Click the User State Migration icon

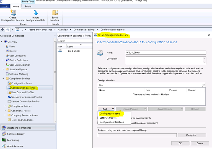(7, 65)
